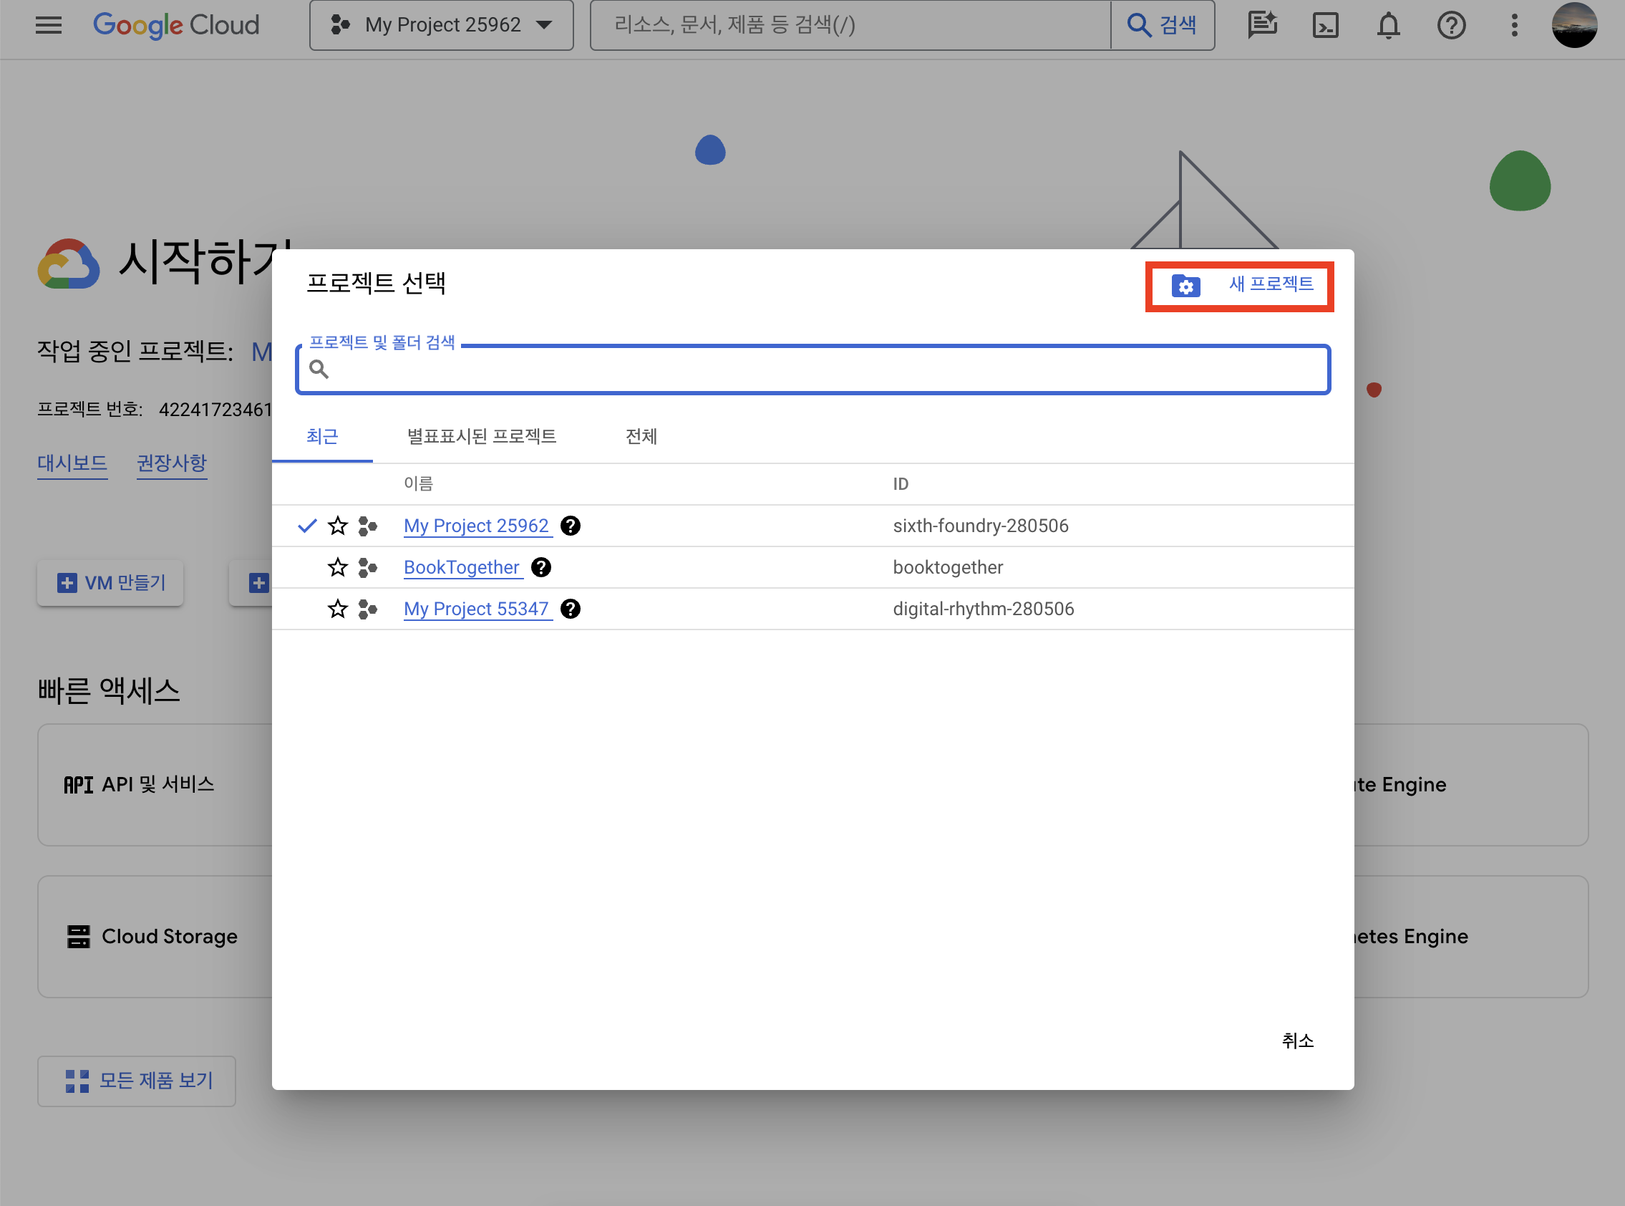Click the 새 프로젝트 button
Image resolution: width=1625 pixels, height=1206 pixels.
[1240, 286]
